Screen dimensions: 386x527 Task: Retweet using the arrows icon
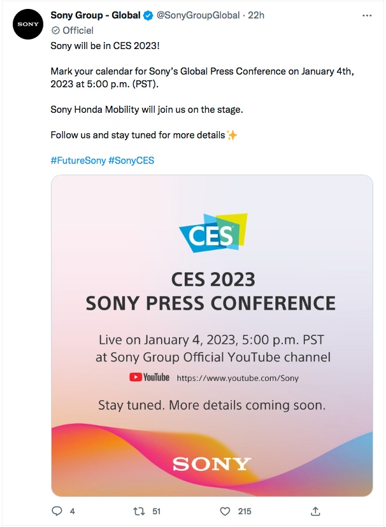click(x=139, y=512)
